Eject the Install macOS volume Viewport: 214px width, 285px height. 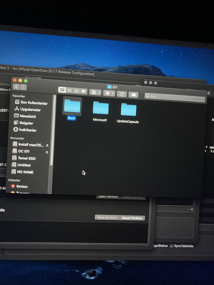coord(47,145)
